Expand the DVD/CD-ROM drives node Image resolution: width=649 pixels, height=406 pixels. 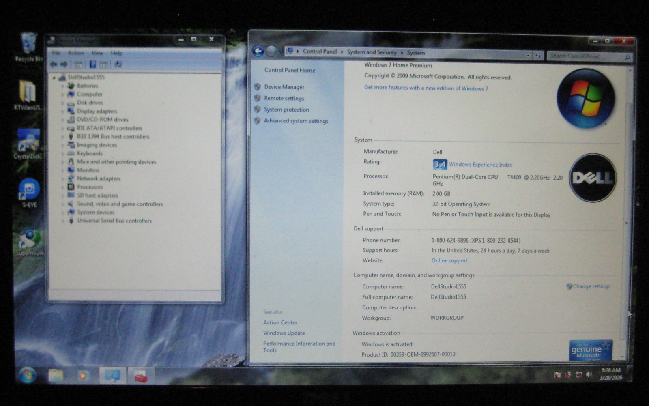click(x=63, y=120)
